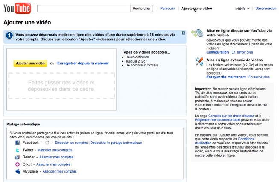This screenshot has height=182, width=279.
Task: Click the 'Partage automatique' section title
Action: [x=23, y=125]
